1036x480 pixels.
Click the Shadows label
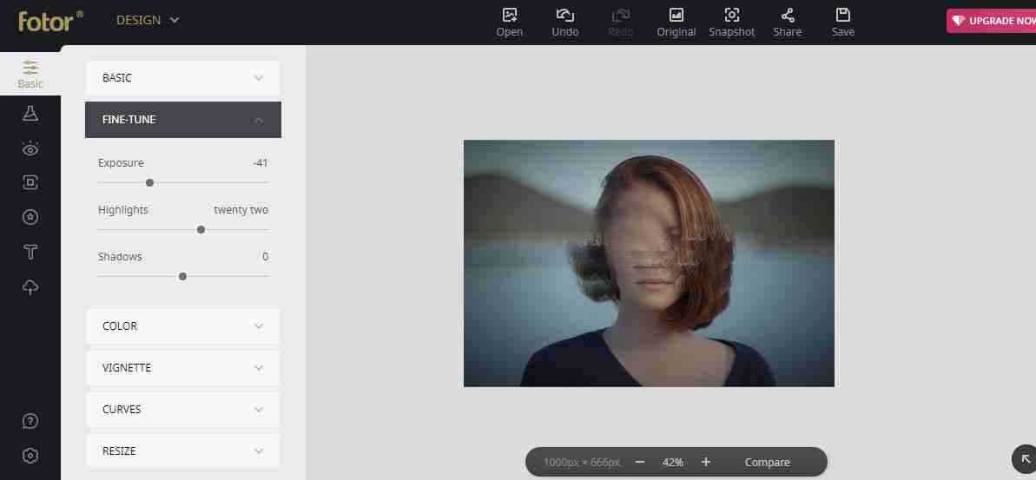point(120,257)
